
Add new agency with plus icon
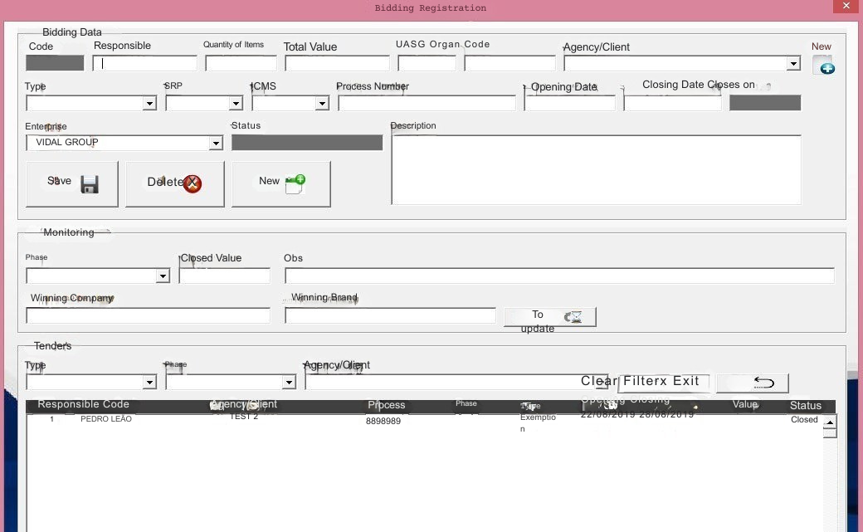pos(826,67)
